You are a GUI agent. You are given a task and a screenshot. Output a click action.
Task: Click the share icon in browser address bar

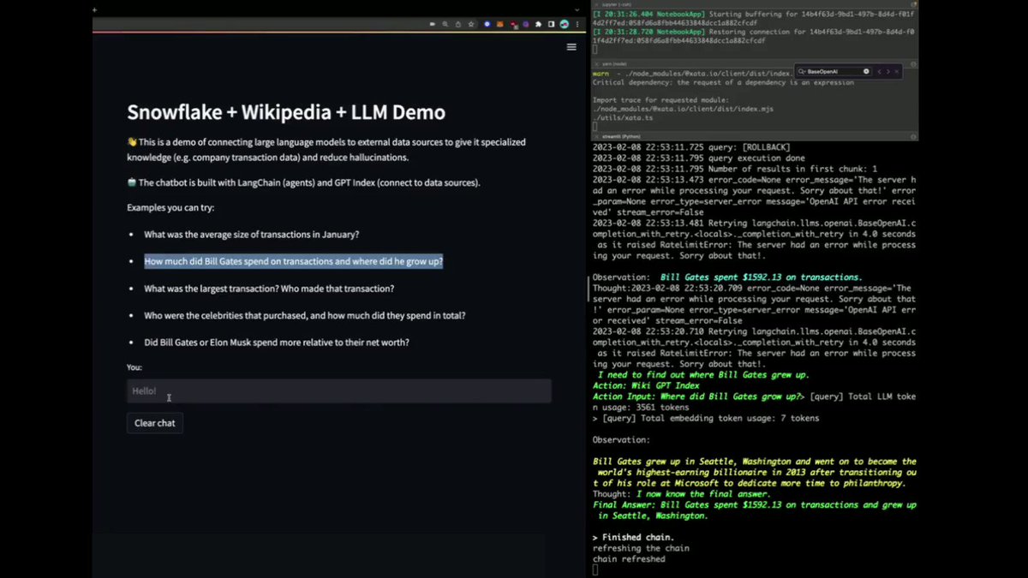pos(458,25)
